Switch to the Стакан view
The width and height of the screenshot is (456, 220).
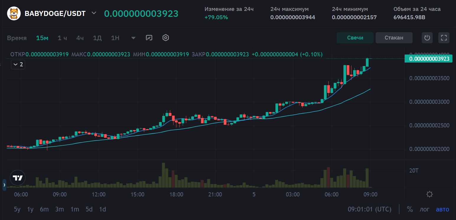tap(394, 38)
